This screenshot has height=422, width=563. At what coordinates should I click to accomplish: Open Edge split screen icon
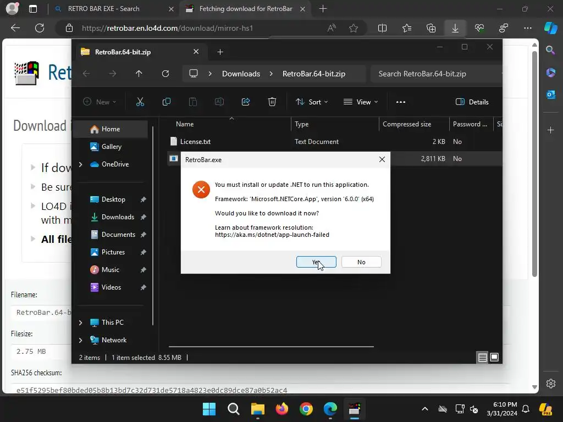pyautogui.click(x=383, y=28)
